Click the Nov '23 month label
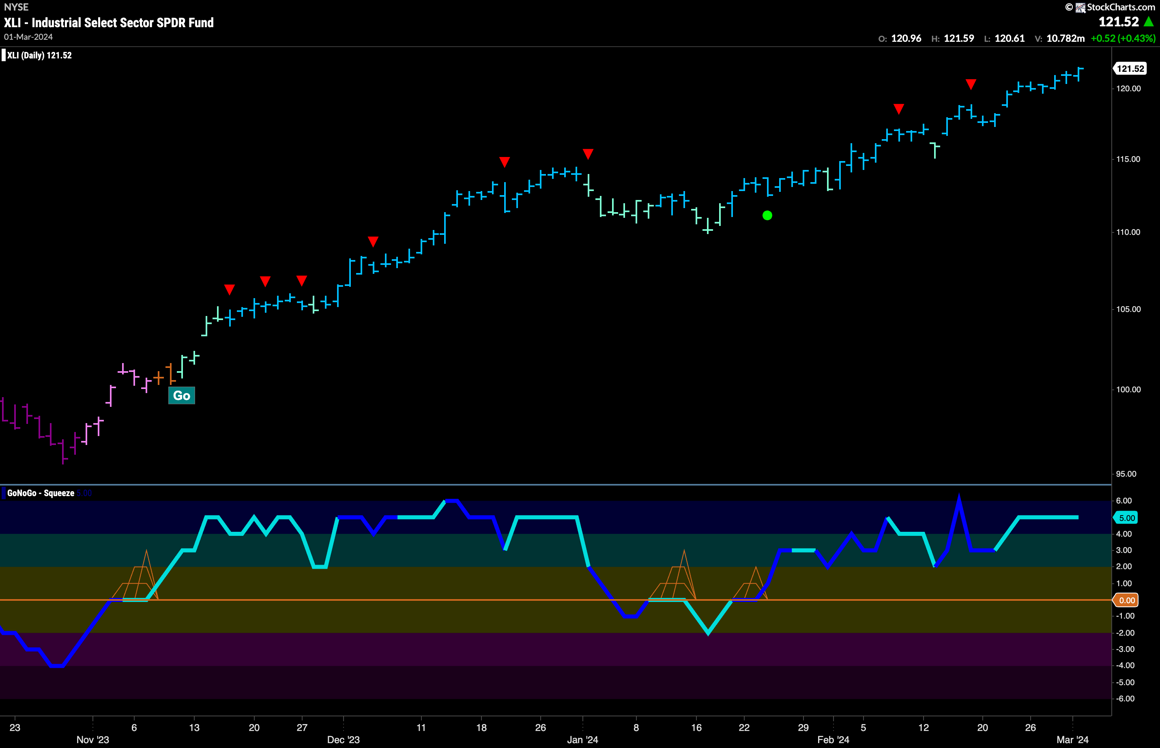Viewport: 1160px width, 748px height. [x=93, y=740]
